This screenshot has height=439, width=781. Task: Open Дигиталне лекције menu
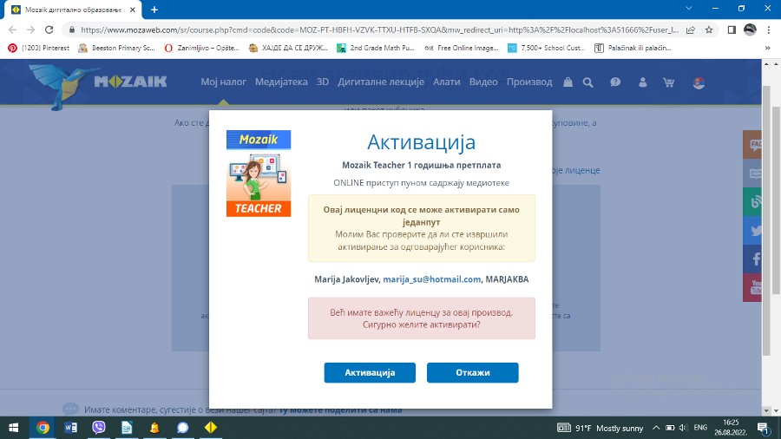(x=381, y=82)
